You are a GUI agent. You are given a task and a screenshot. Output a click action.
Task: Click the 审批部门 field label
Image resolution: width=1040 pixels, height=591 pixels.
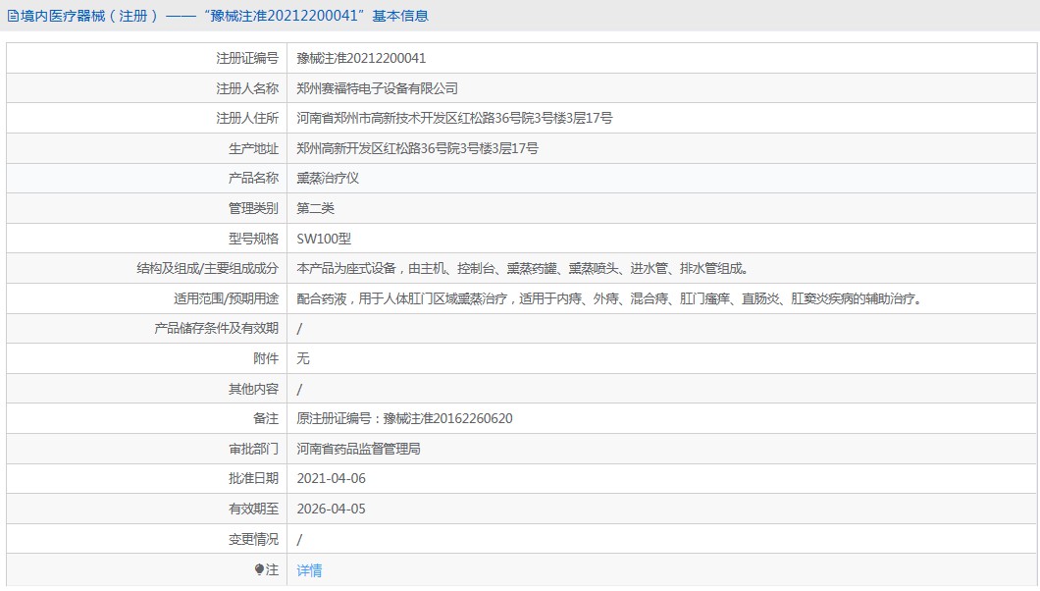pyautogui.click(x=253, y=449)
